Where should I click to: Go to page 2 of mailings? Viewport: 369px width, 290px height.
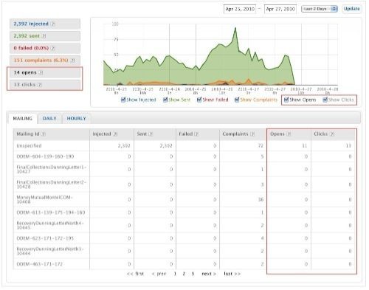(x=184, y=274)
